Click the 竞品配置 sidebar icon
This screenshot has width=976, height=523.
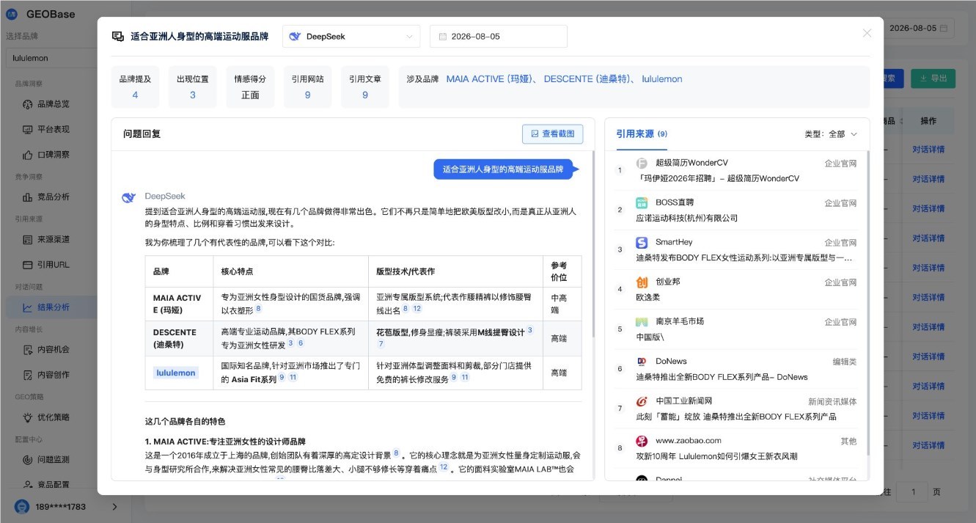[x=27, y=484]
